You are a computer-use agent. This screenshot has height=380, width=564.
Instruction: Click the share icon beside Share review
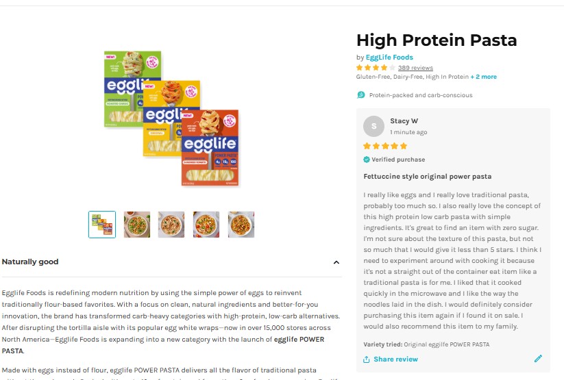point(367,359)
